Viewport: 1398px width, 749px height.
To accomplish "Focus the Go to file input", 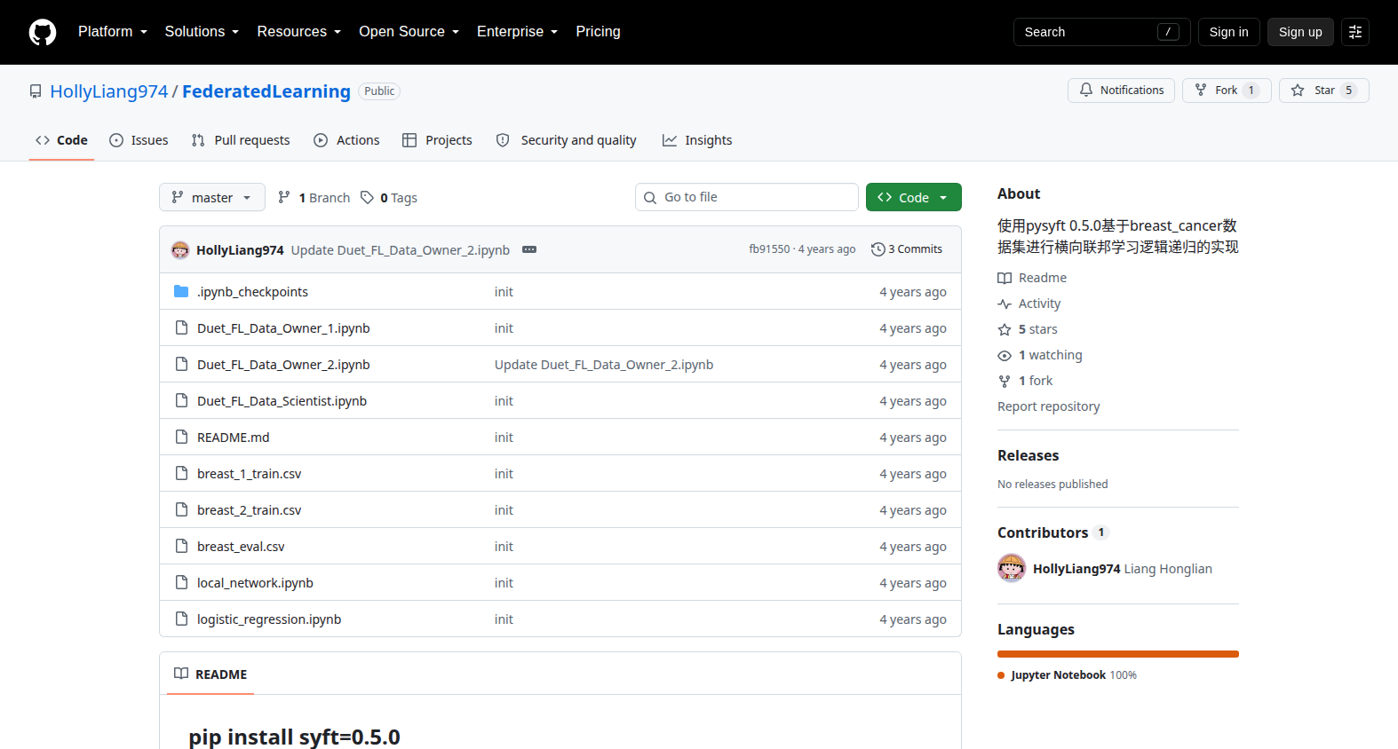I will [747, 197].
